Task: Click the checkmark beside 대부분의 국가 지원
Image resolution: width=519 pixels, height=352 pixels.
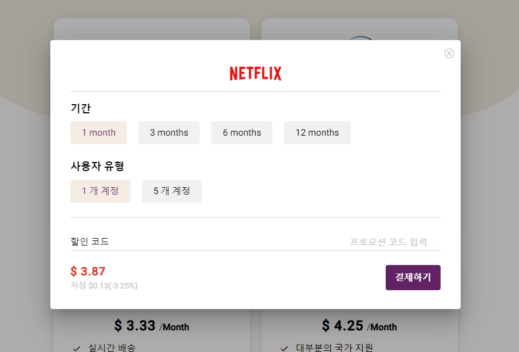Action: pos(284,349)
